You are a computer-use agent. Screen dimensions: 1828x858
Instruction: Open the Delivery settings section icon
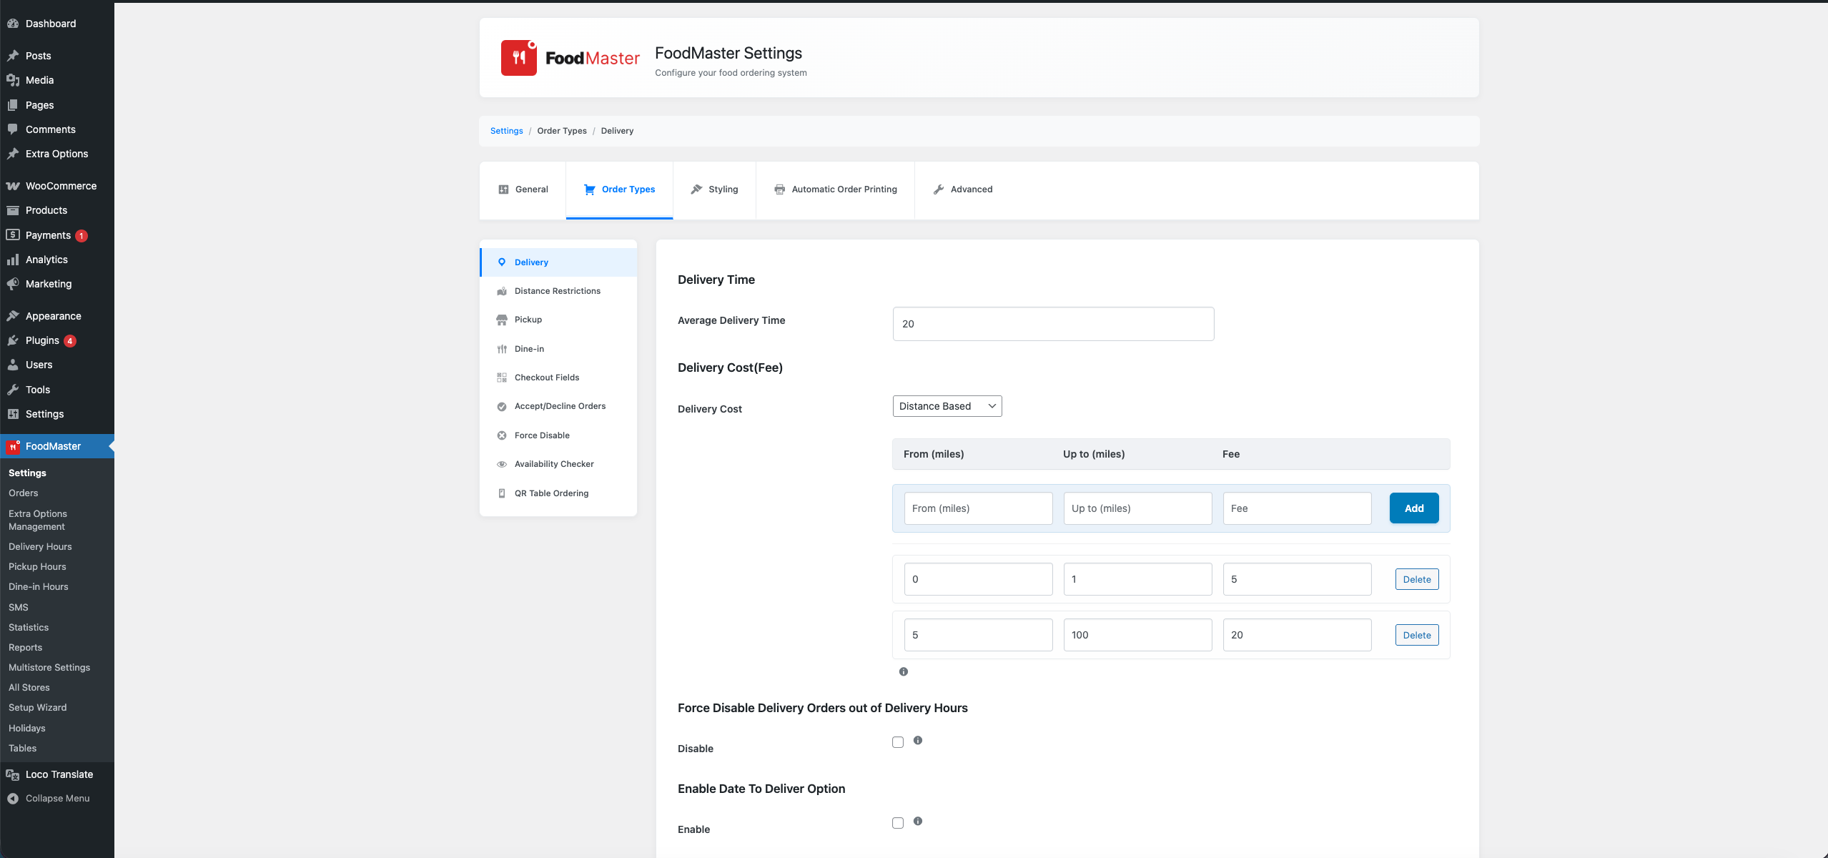point(503,262)
